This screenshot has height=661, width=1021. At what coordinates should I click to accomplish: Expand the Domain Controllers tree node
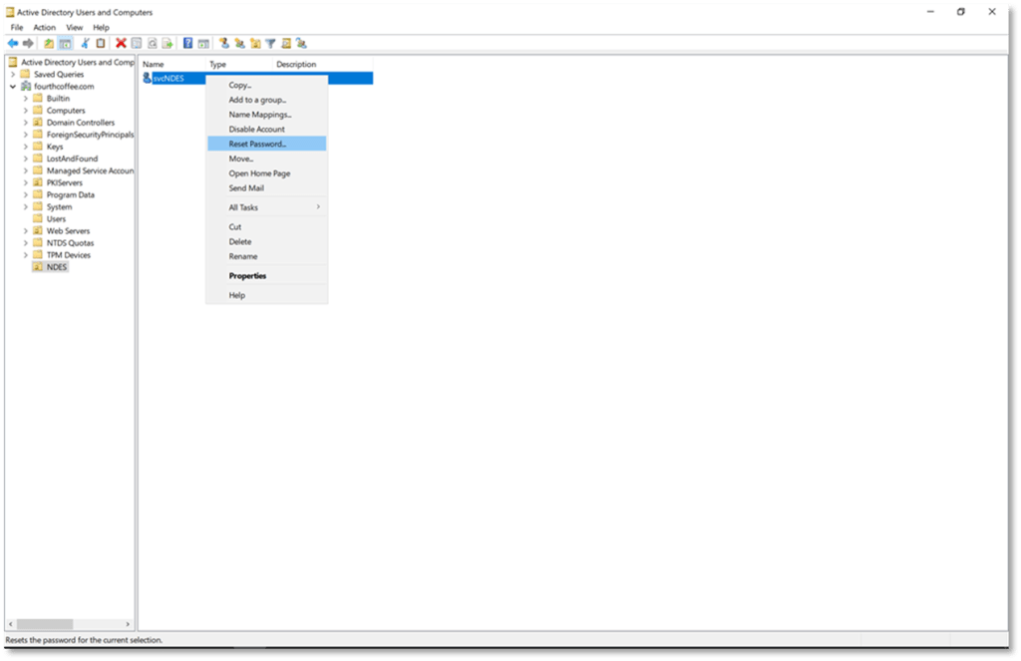(x=25, y=123)
